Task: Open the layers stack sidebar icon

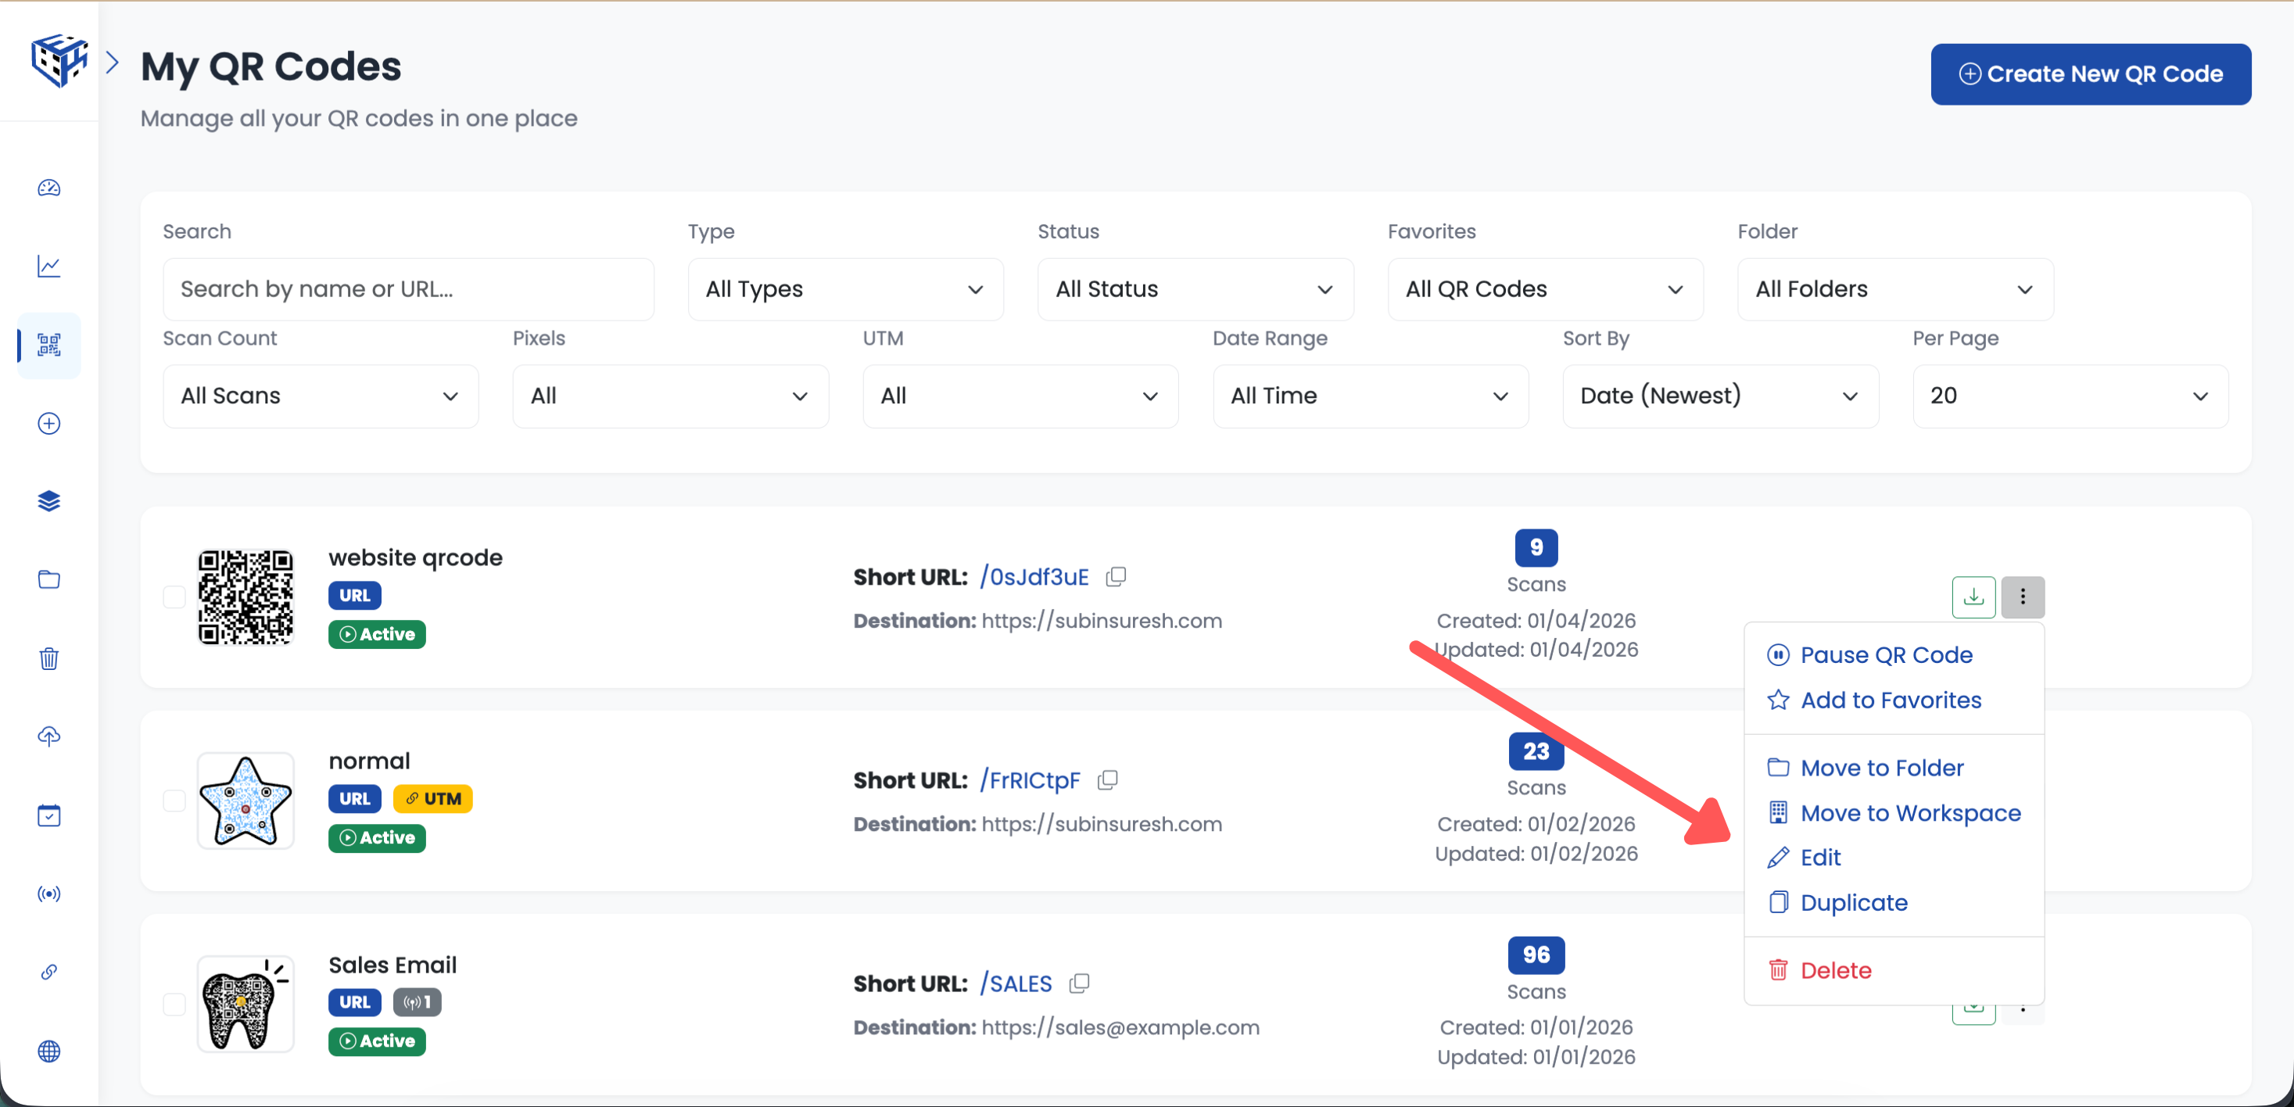Action: coord(49,501)
